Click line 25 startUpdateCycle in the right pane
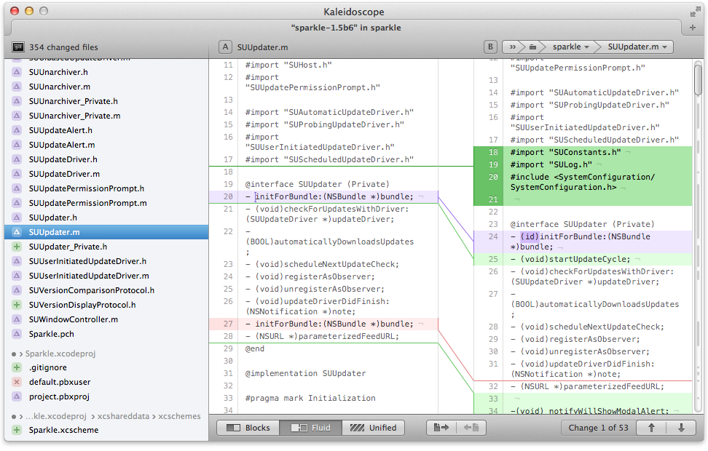The height and width of the screenshot is (451, 708). (583, 259)
